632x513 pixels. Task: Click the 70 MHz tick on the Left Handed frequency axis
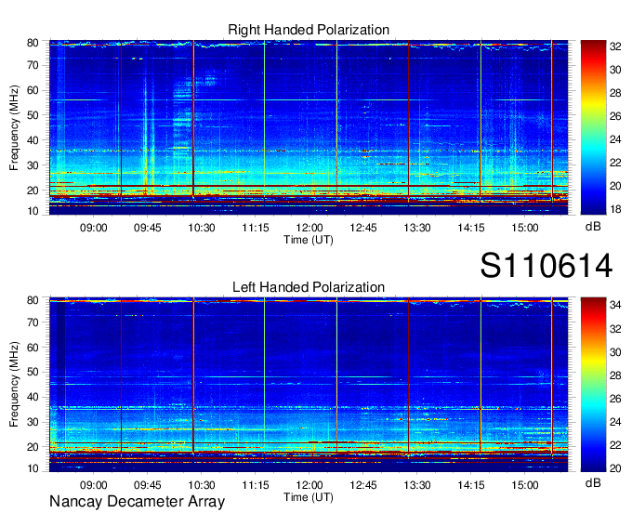pyautogui.click(x=33, y=322)
